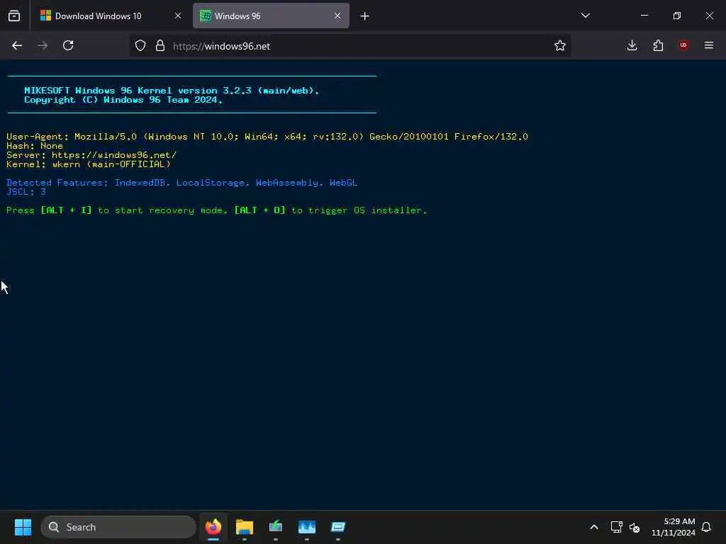Click the Copyright Windows 96 Team 2024 line

(x=123, y=100)
